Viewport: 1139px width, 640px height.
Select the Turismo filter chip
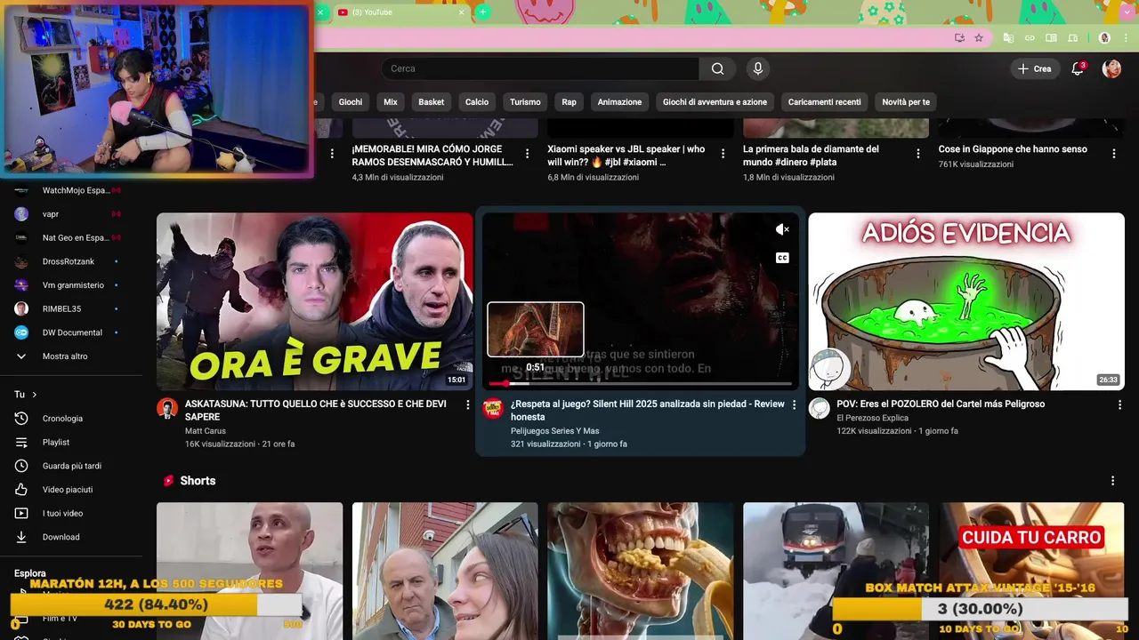click(525, 102)
